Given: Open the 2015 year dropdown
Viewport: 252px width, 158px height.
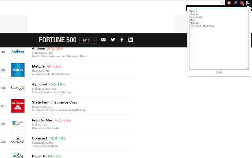Looking at the screenshot, I should [x=88, y=40].
